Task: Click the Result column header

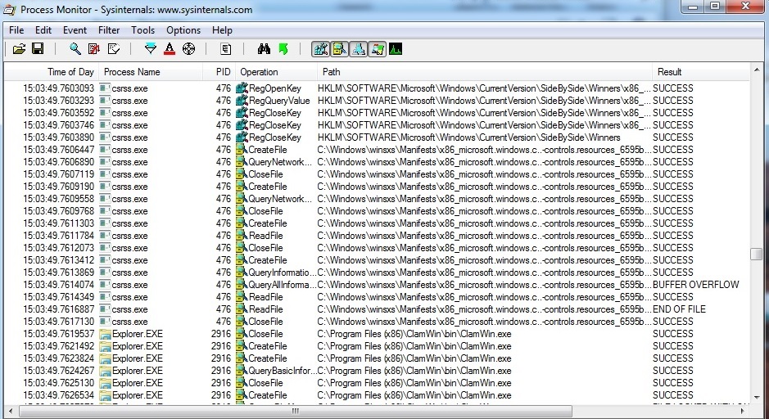Action: pos(669,72)
